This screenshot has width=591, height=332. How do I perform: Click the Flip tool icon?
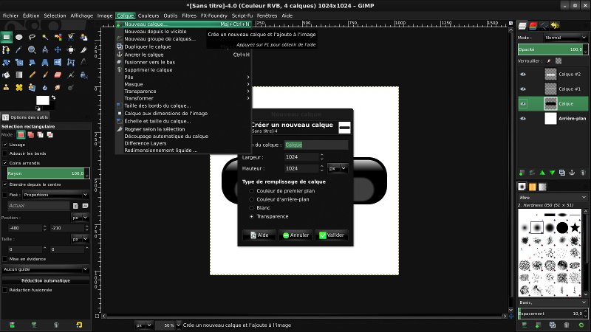tap(58, 63)
